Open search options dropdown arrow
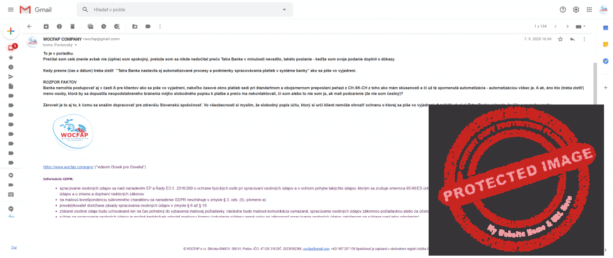 [x=284, y=10]
